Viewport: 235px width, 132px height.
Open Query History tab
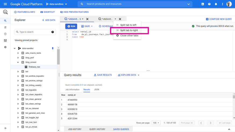(97, 129)
